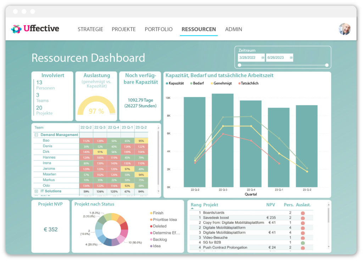This screenshot has height=261, width=363.
Task: Sort project table by Rang column
Action: point(196,205)
